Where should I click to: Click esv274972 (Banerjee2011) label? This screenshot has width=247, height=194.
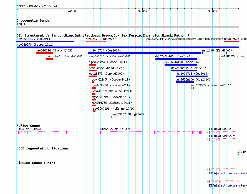coord(211,85)
